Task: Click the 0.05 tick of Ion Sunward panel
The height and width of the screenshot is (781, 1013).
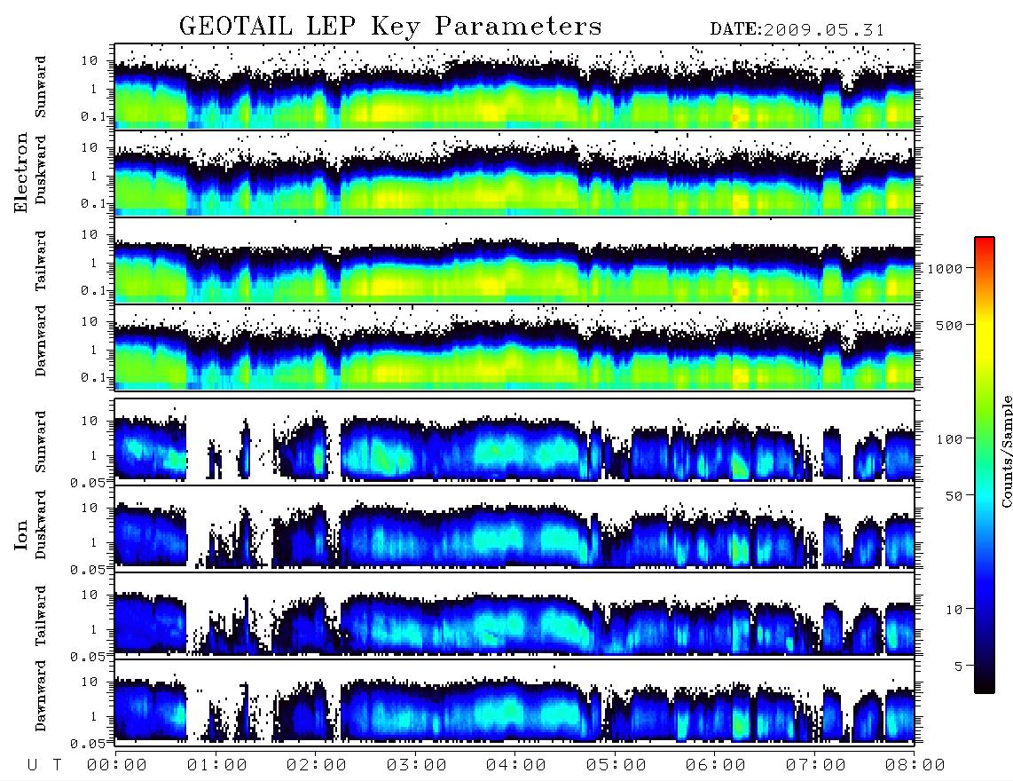Action: click(90, 482)
